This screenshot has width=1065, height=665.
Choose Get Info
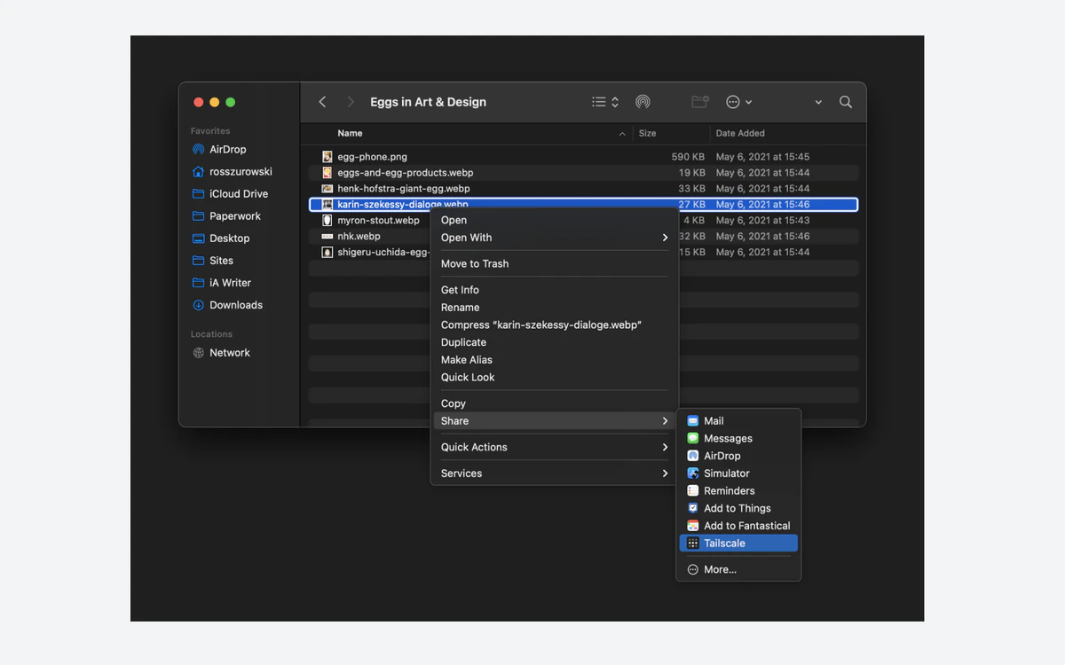click(555, 290)
